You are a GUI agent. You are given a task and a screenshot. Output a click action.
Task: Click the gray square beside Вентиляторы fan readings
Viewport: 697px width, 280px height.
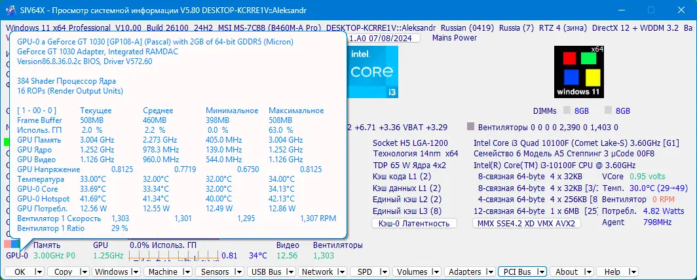click(471, 128)
